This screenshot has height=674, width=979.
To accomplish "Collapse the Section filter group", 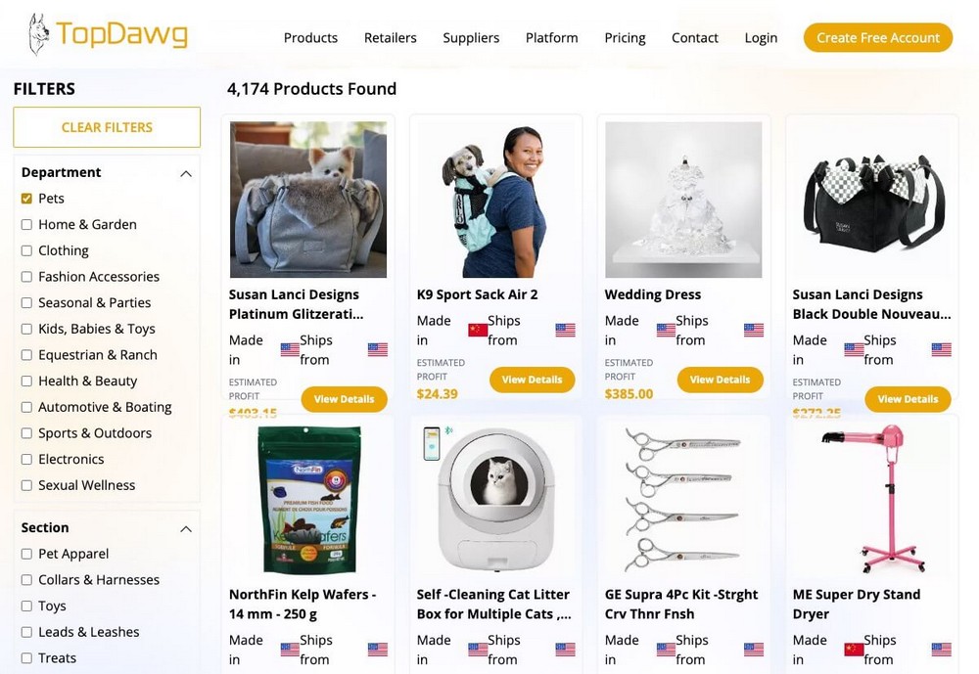I will (186, 527).
